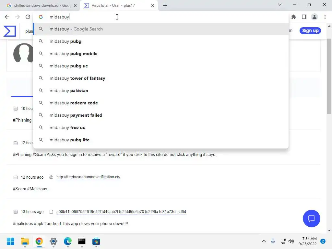Click the volume speaker tray icon
This screenshot has height=249, width=332.
pyautogui.click(x=291, y=241)
